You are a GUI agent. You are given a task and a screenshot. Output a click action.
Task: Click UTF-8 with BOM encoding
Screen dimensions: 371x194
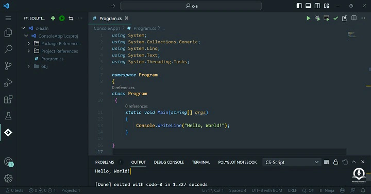pos(267,190)
